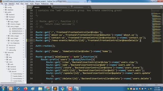Select the vision_images folder
Screen dimensions: 163x91
coord(15,40)
